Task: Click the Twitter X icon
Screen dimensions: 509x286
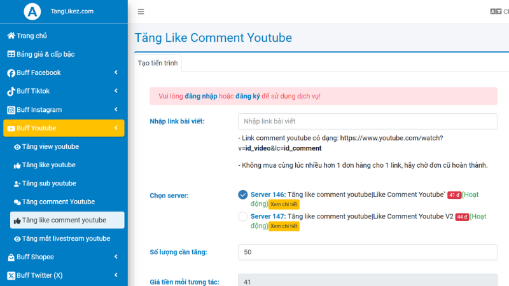Action: point(11,276)
